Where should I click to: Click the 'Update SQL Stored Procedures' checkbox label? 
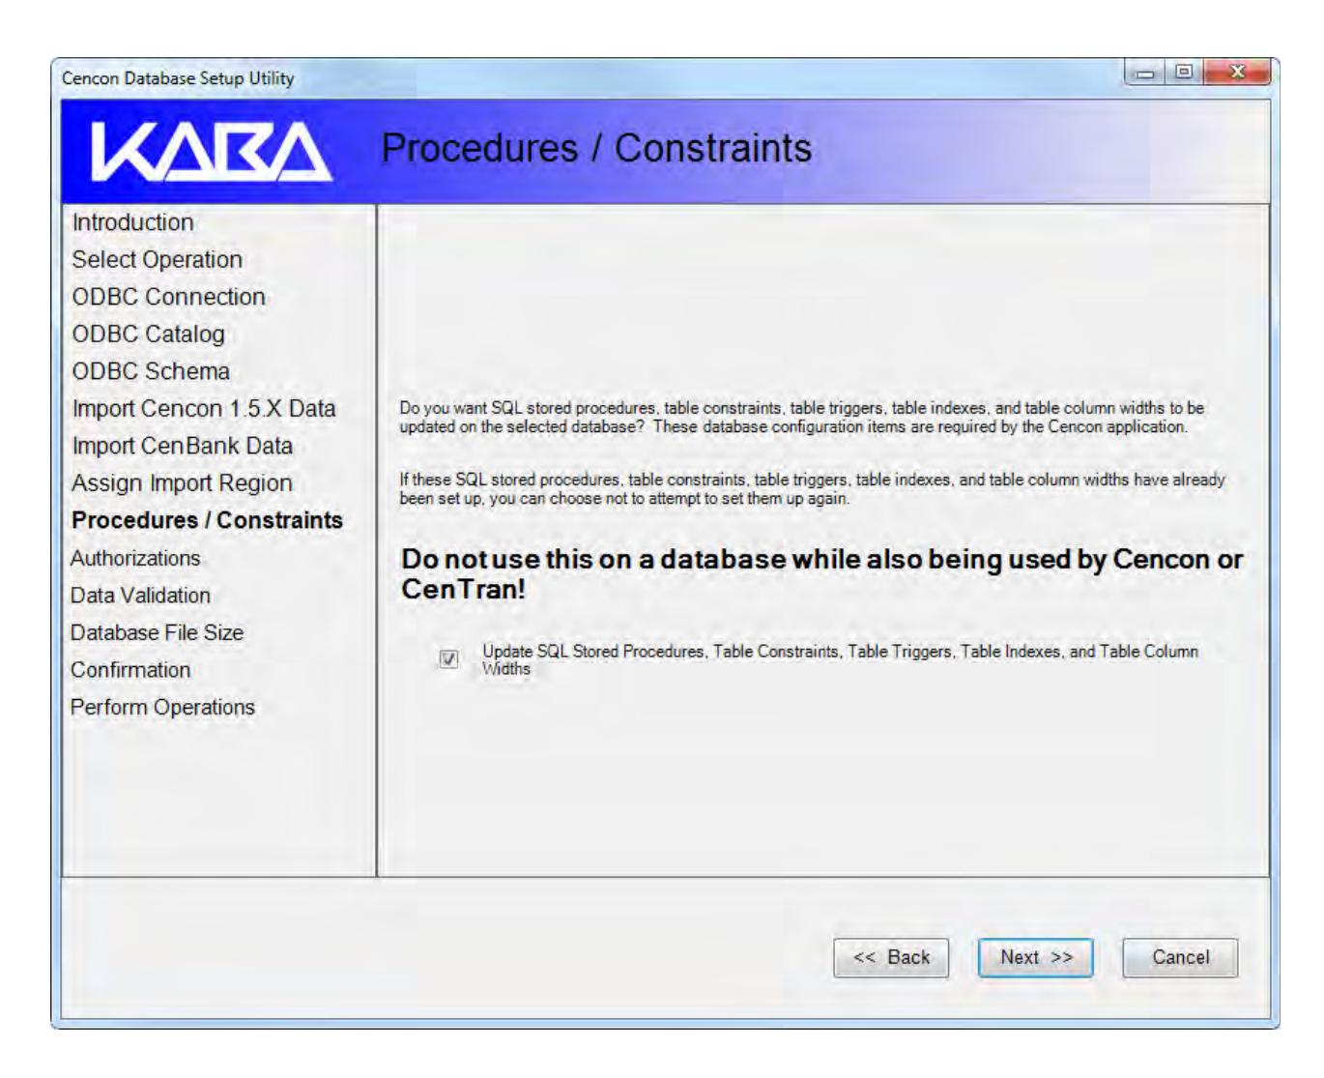(840, 659)
